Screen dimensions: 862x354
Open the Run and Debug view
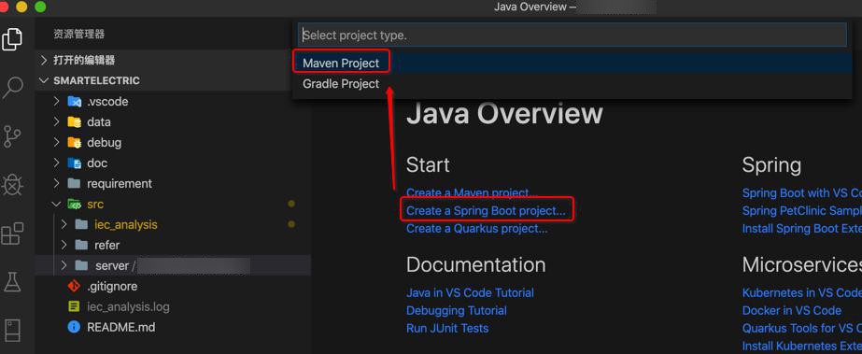coord(12,185)
